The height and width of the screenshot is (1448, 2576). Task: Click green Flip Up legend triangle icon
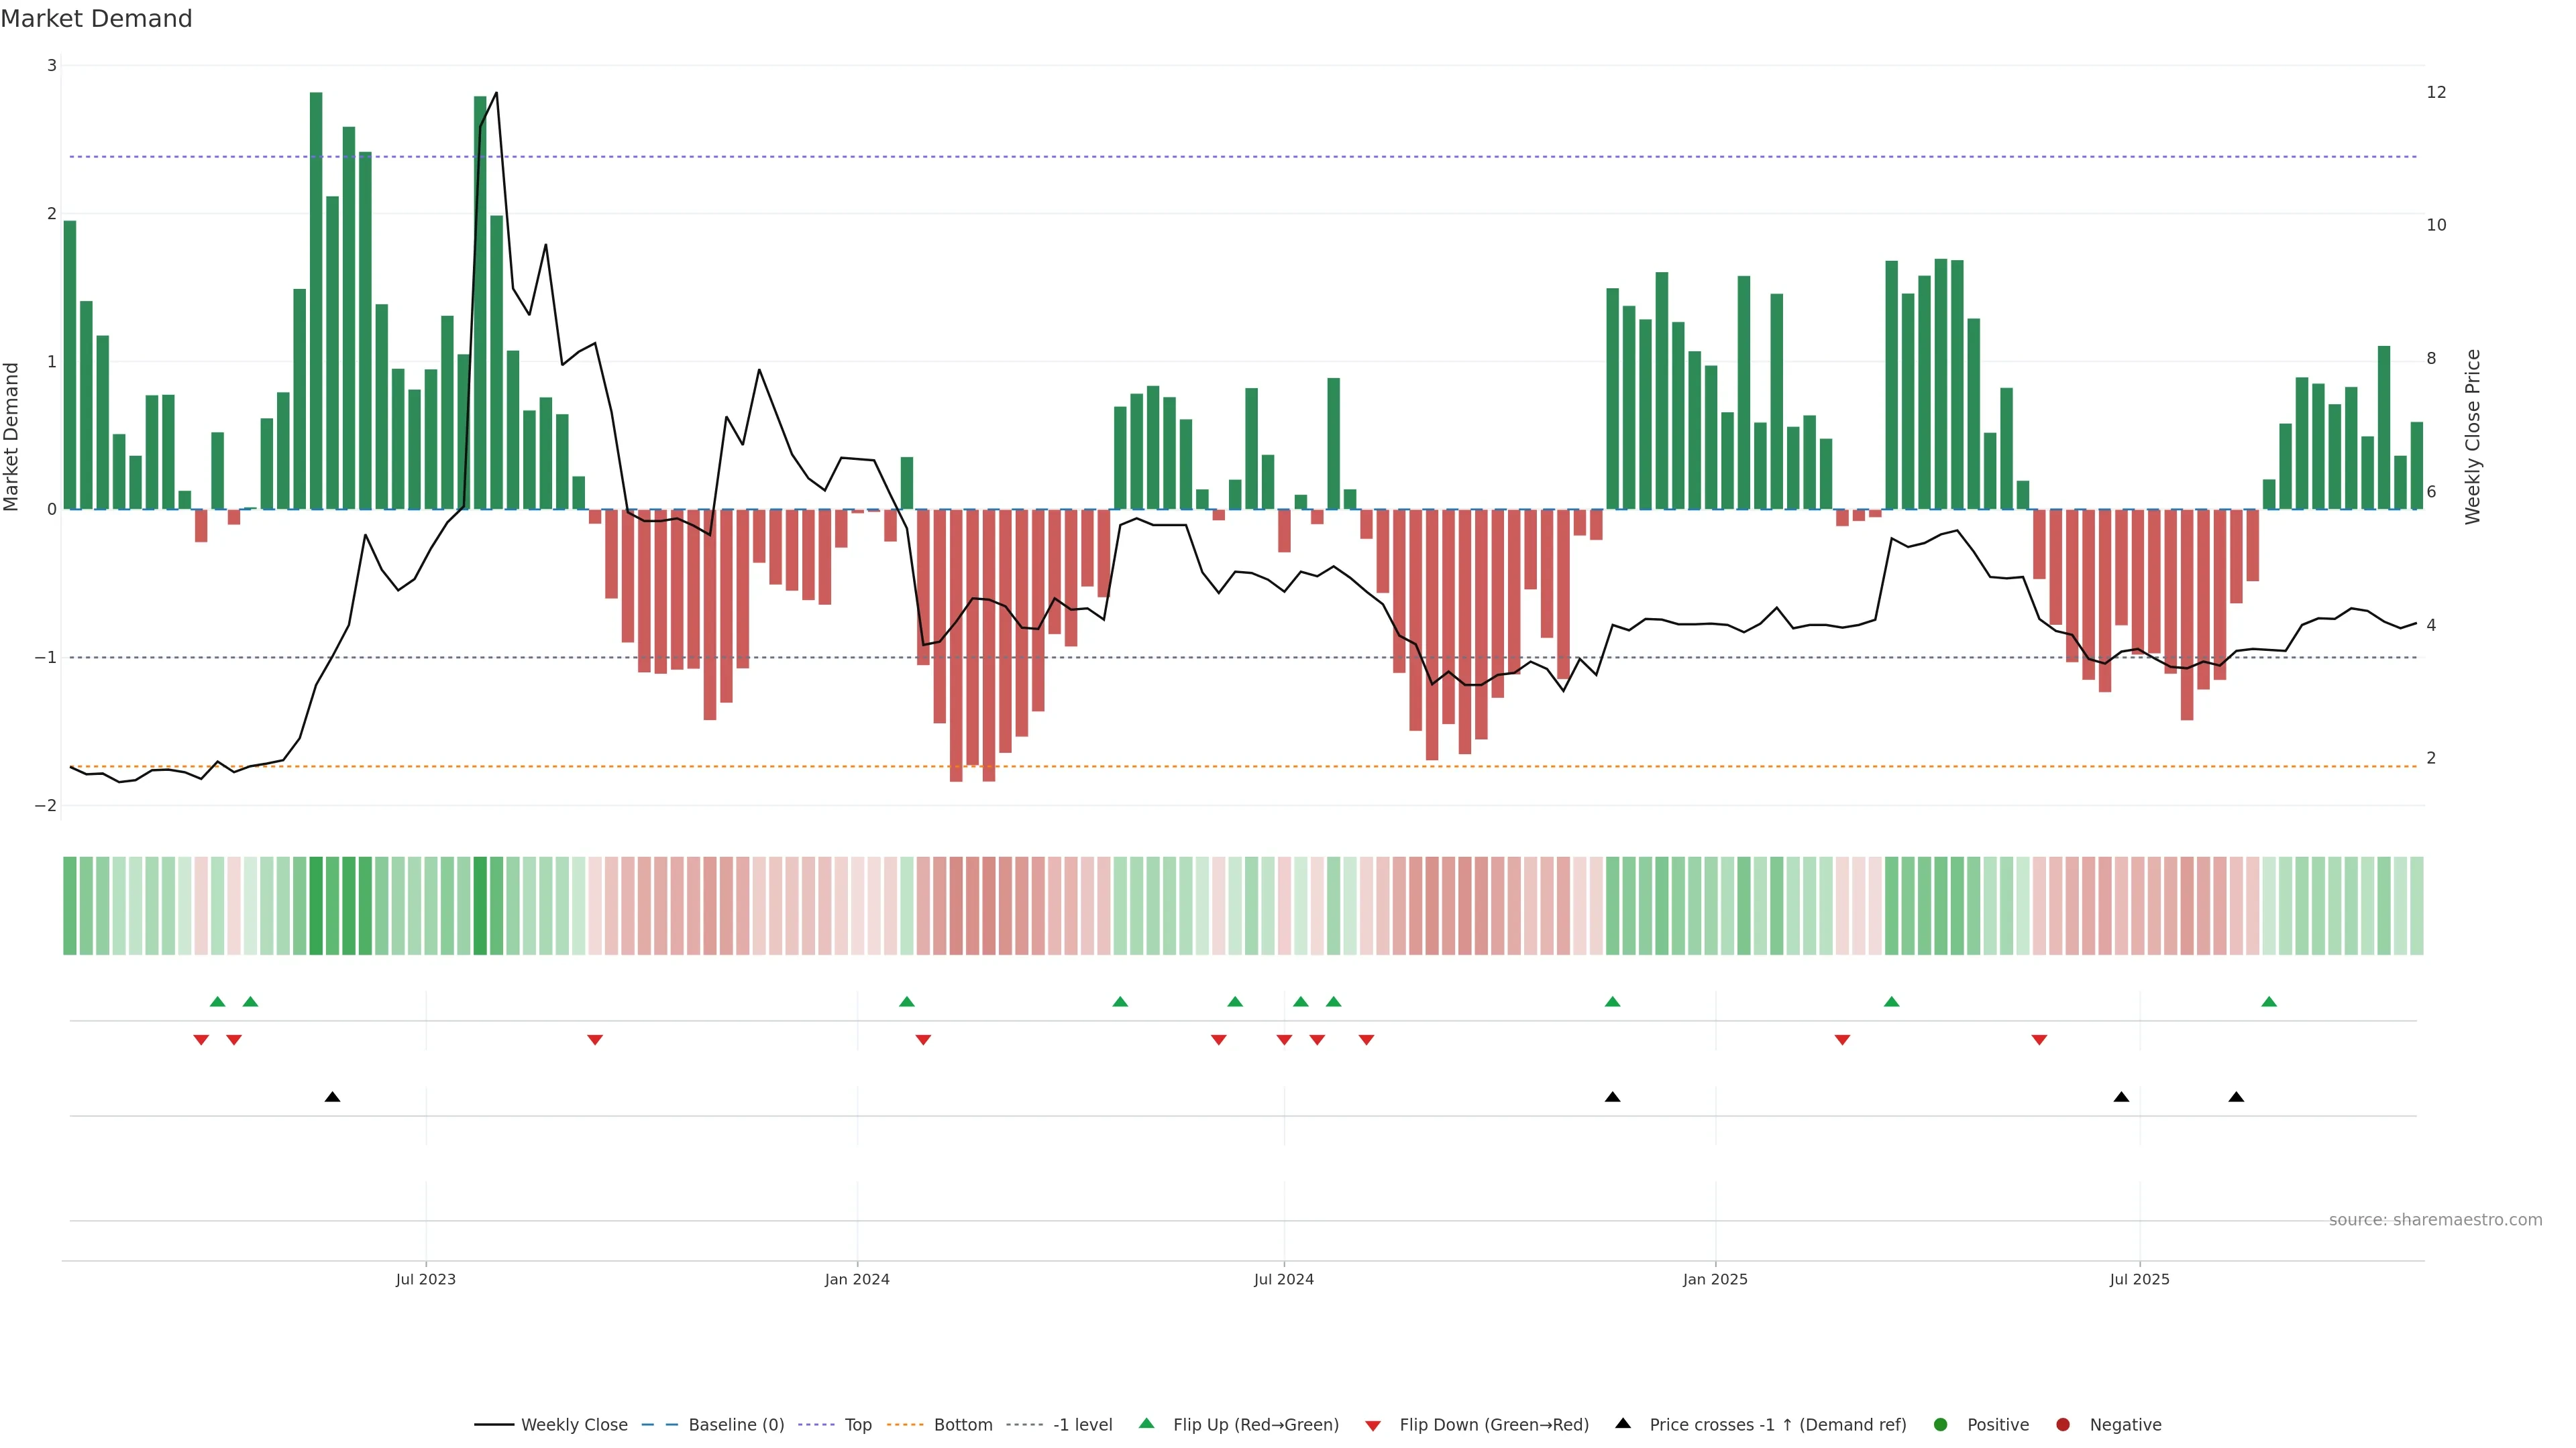click(x=1147, y=1424)
